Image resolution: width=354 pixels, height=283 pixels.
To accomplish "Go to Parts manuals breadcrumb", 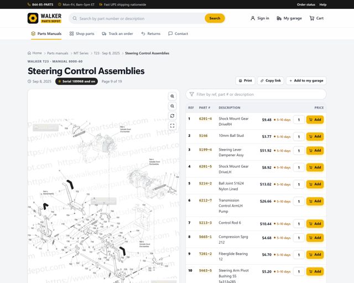I will pyautogui.click(x=58, y=53).
